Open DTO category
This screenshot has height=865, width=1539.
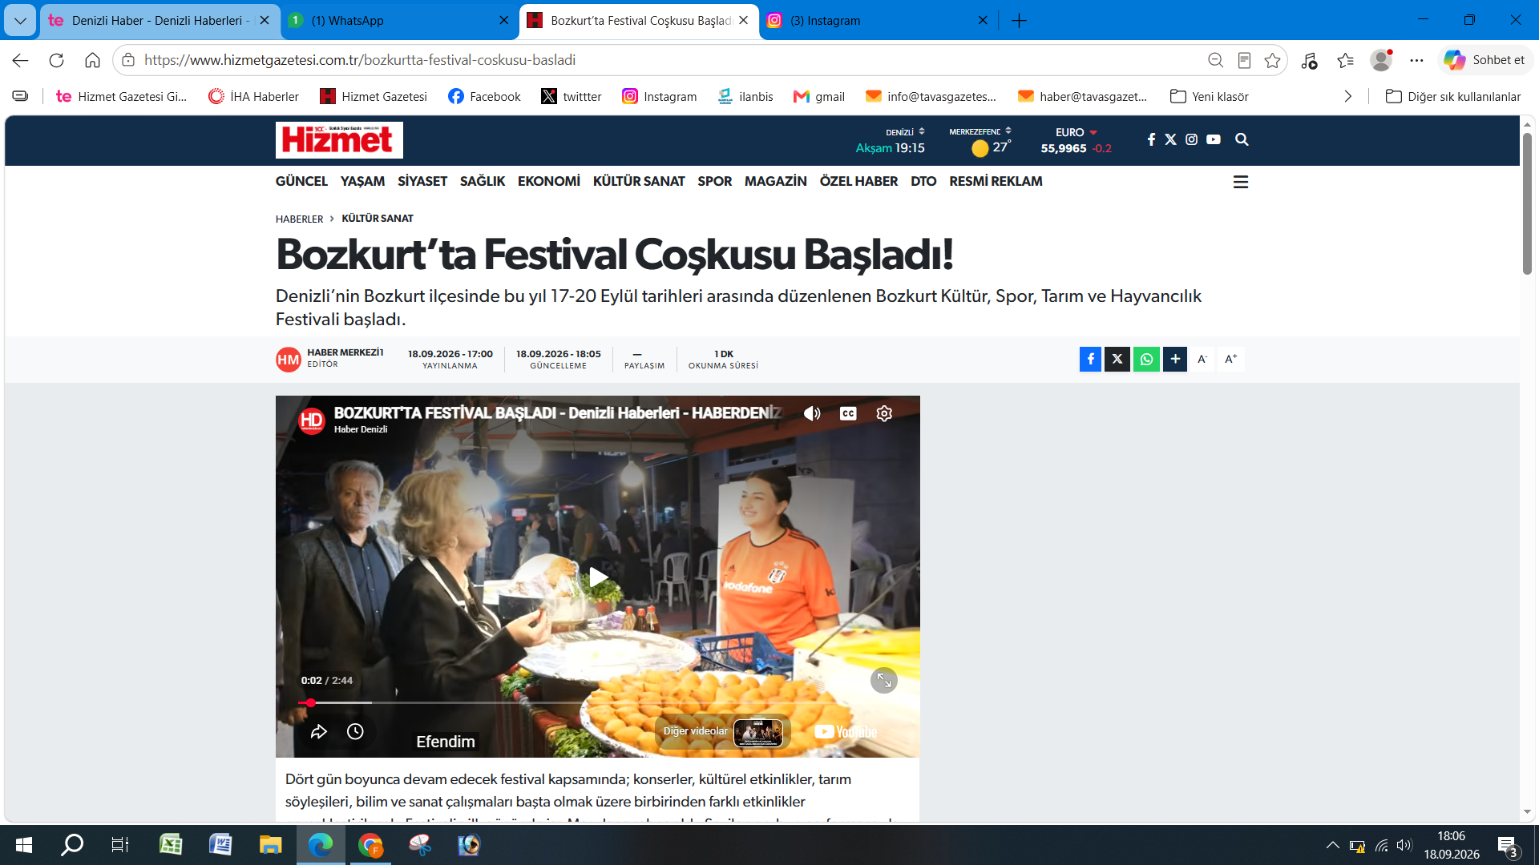tap(923, 181)
